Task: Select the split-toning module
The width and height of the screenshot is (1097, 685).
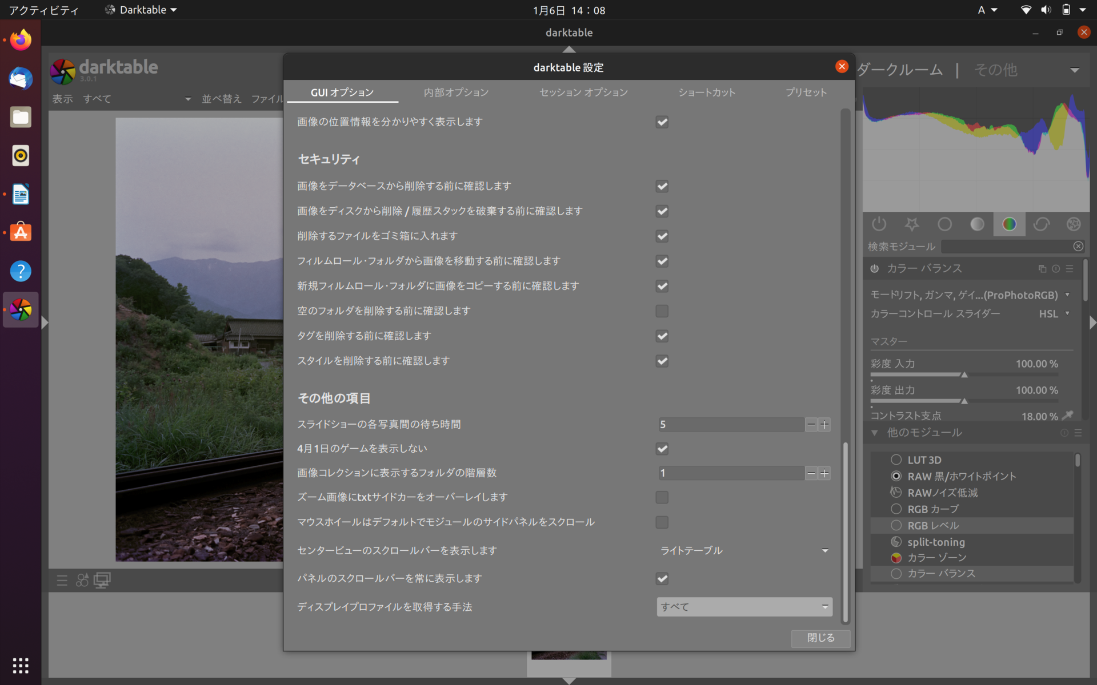Action: click(x=935, y=542)
